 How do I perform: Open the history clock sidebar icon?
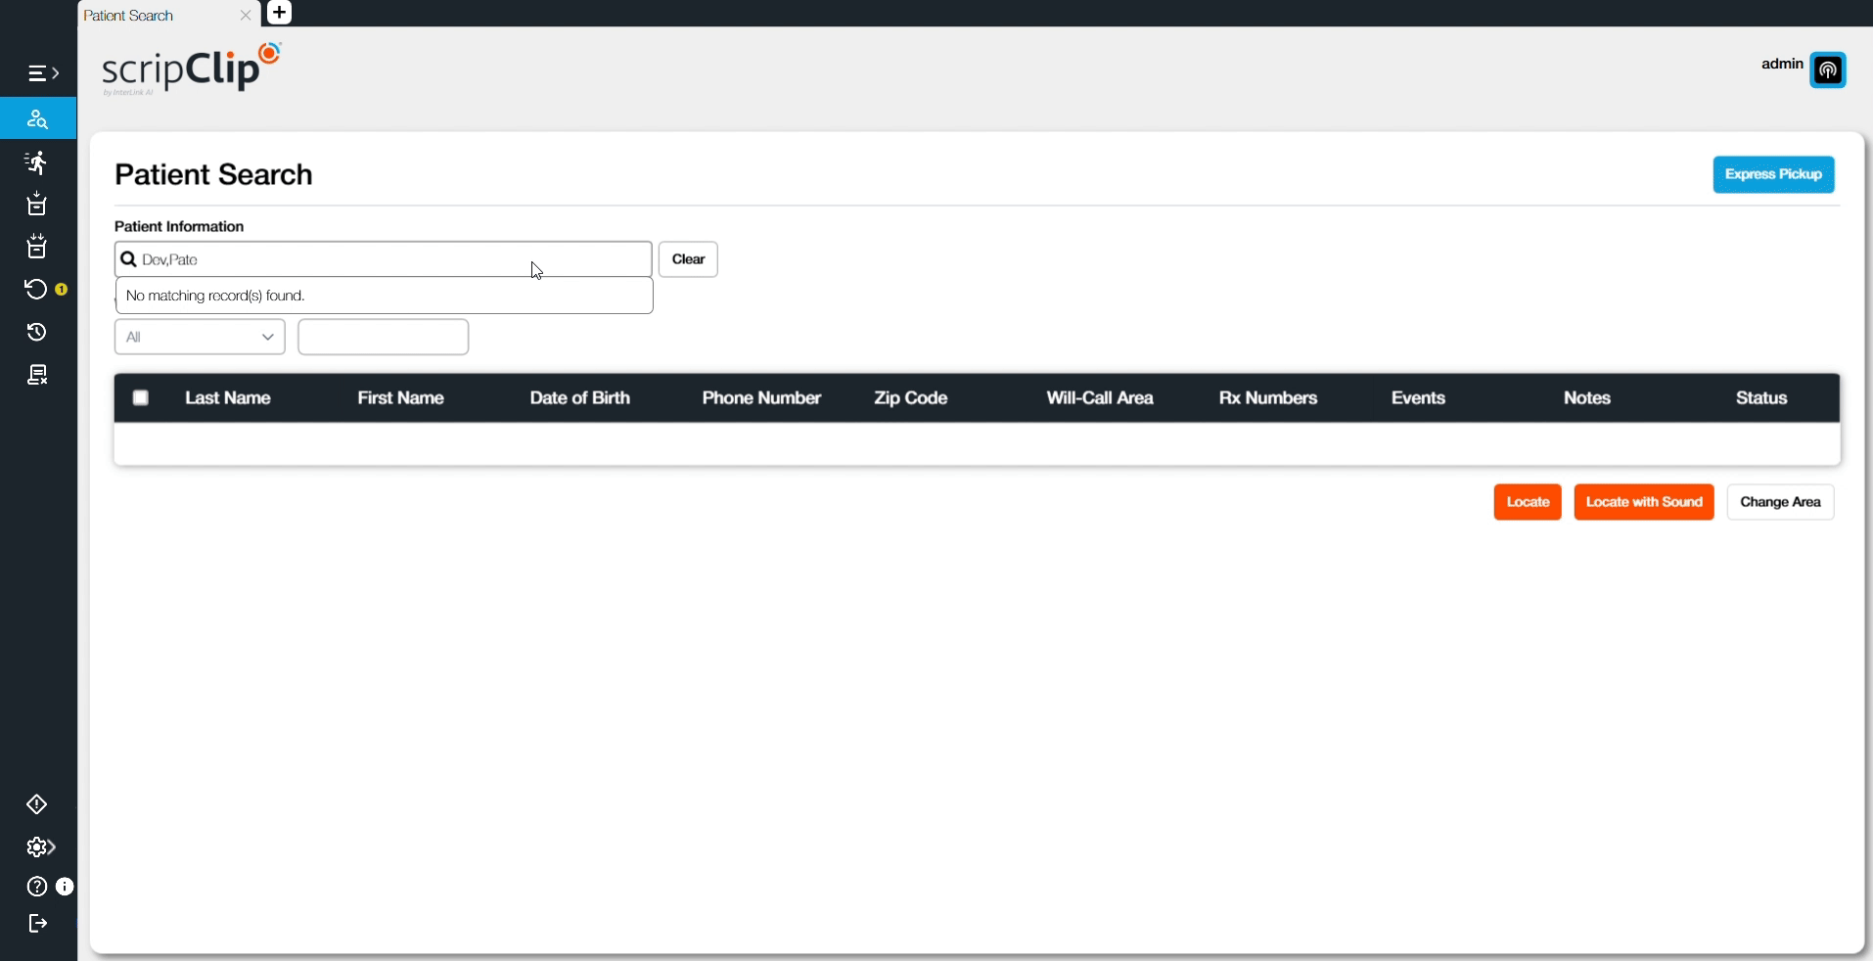tap(37, 333)
